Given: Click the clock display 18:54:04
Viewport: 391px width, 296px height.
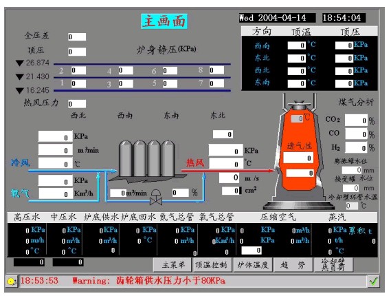Looking at the screenshot, I should (x=344, y=18).
